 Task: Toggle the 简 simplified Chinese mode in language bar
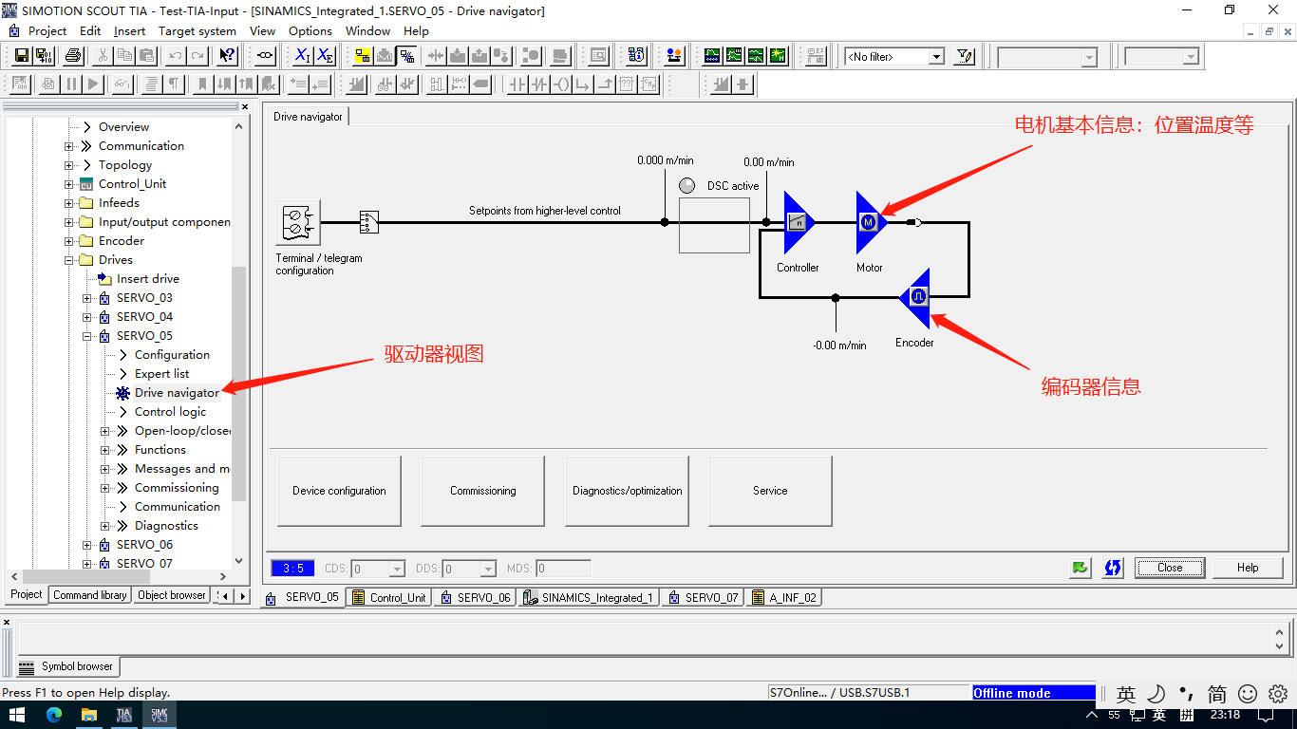click(x=1217, y=694)
